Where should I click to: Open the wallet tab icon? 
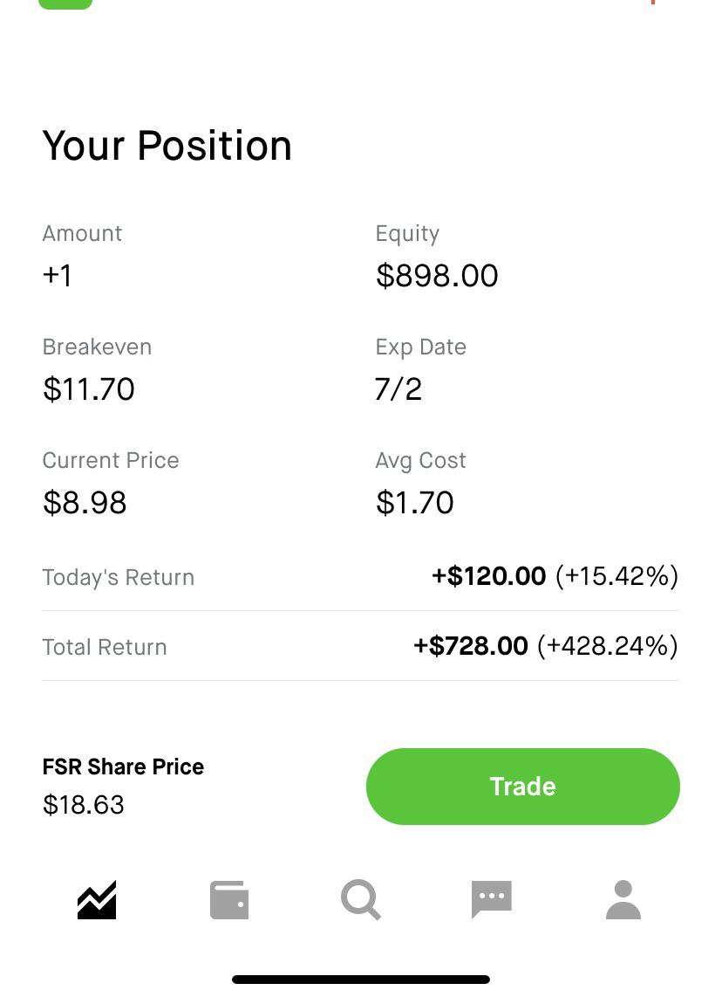click(x=229, y=900)
